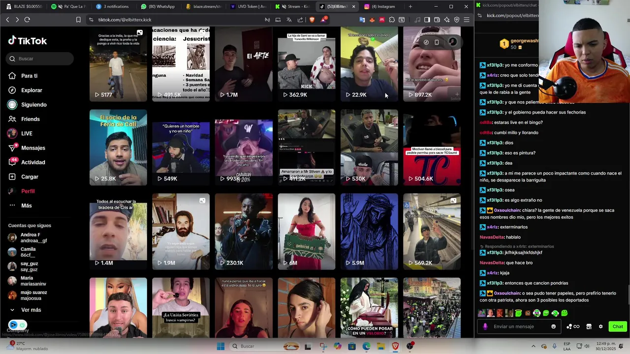Screen dimensions: 630x354
Task: Open Más options in TikTok sidebar
Action: [21, 206]
